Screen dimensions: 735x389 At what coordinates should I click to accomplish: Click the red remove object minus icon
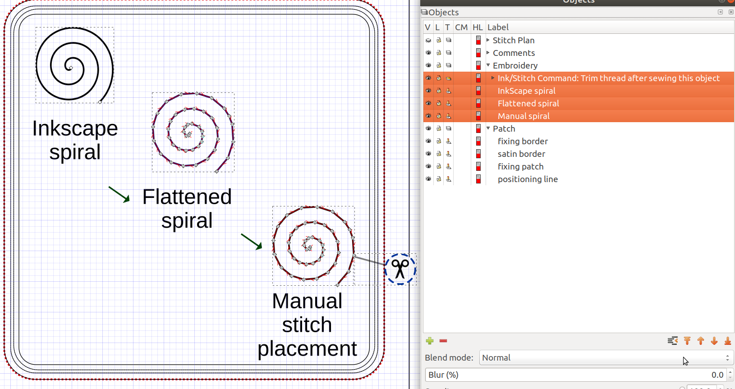tap(443, 341)
